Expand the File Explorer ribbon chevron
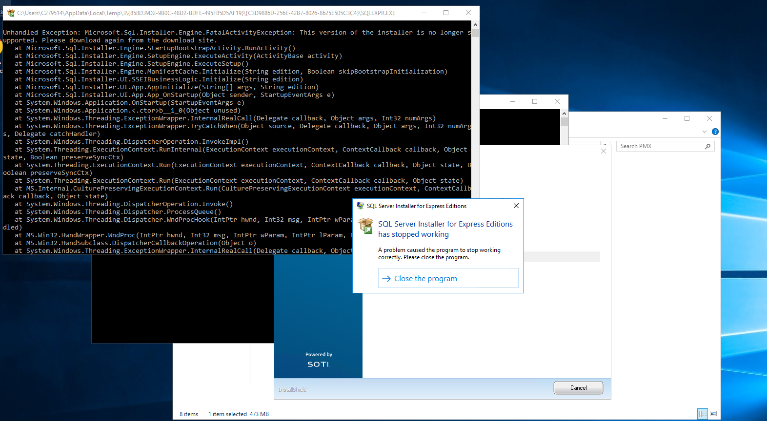767x421 pixels. click(x=704, y=132)
